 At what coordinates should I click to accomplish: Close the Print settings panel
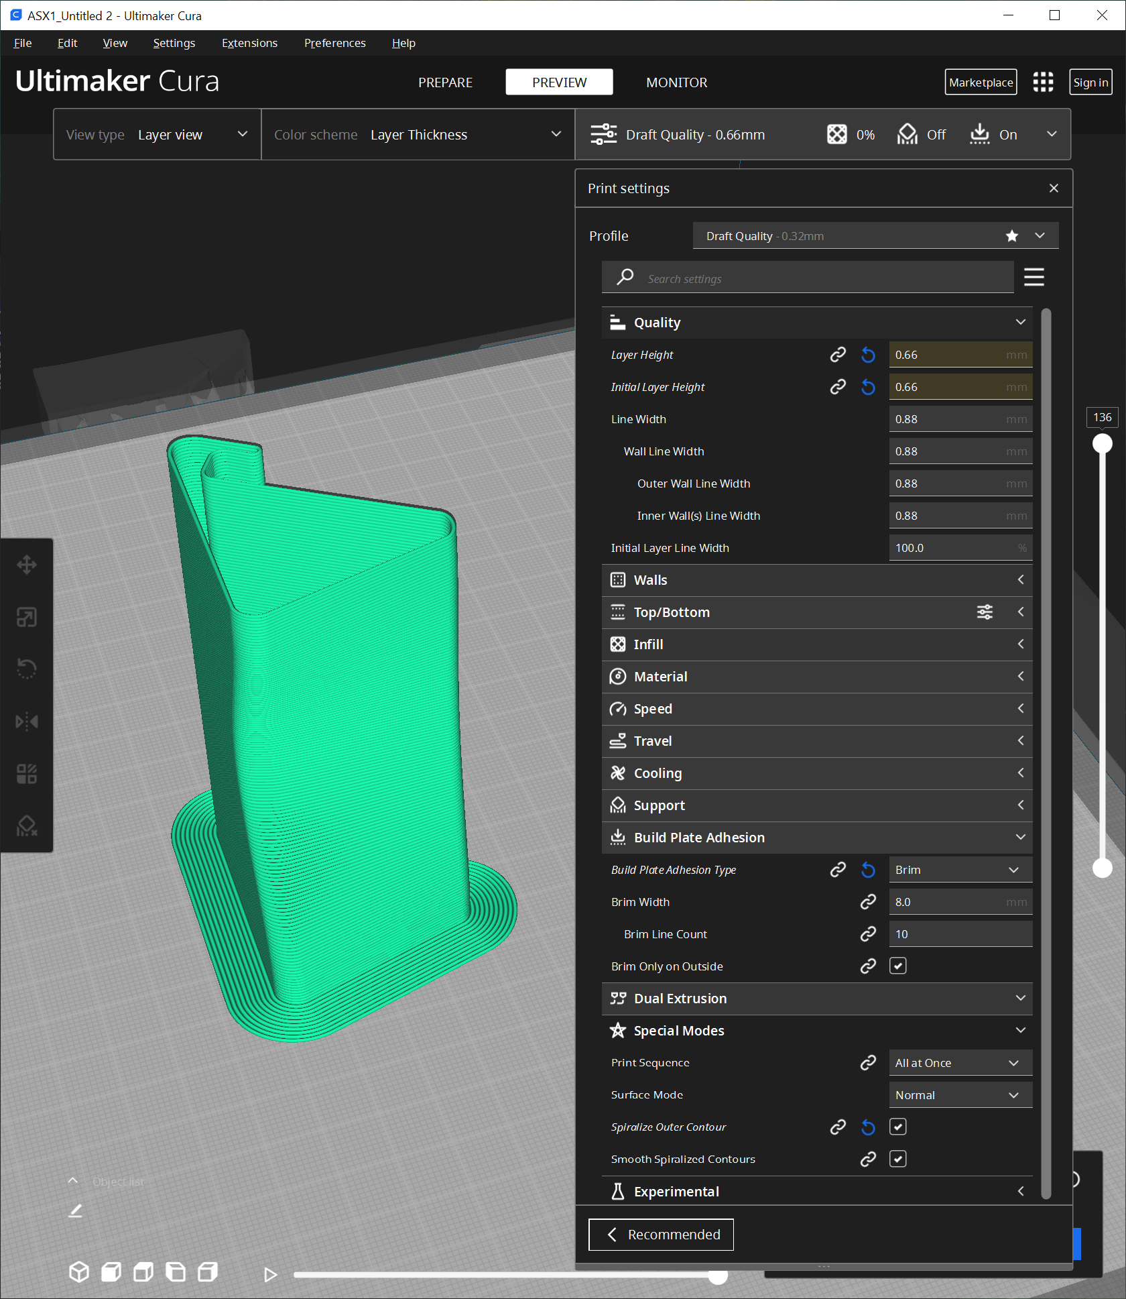pos(1054,188)
